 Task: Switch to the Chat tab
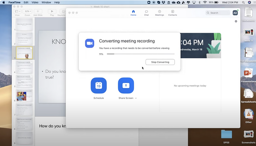[146, 13]
